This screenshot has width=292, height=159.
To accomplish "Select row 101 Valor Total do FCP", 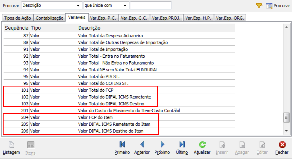I will tap(119, 90).
